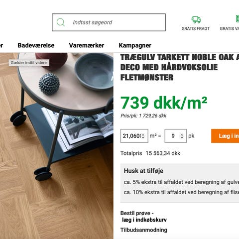Image resolution: width=239 pixels, height=239 pixels.
Task: Click the GRATIS FRAGT label
Action: click(x=196, y=28)
